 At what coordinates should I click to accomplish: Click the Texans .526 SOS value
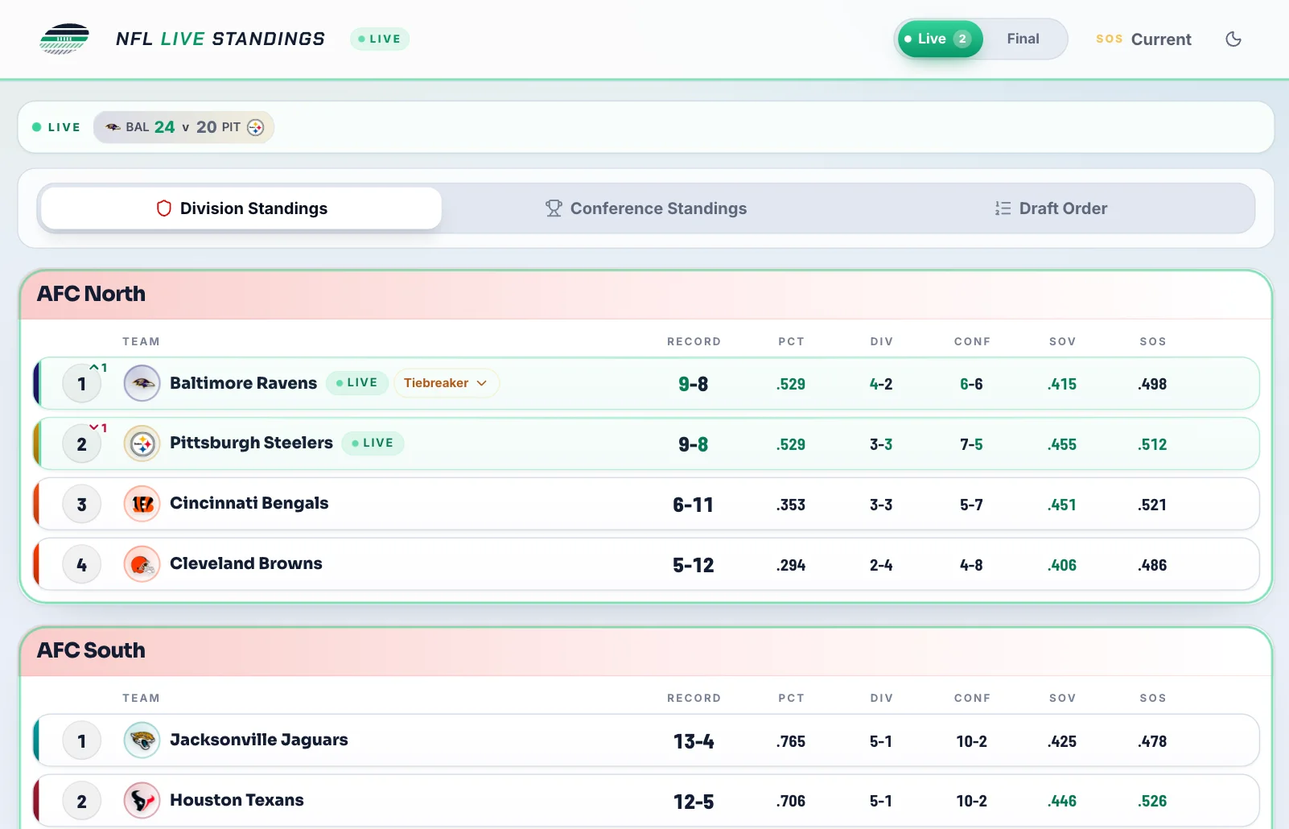[x=1152, y=801]
